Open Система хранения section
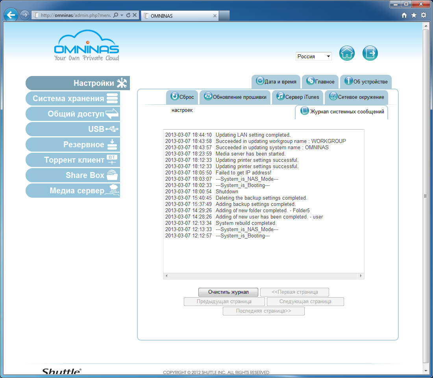This screenshot has width=433, height=378. [x=73, y=98]
